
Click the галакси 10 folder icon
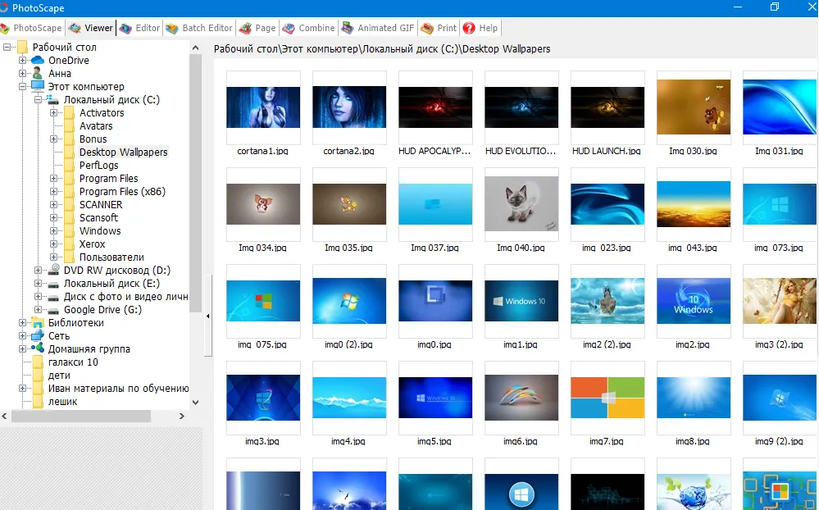point(38,362)
